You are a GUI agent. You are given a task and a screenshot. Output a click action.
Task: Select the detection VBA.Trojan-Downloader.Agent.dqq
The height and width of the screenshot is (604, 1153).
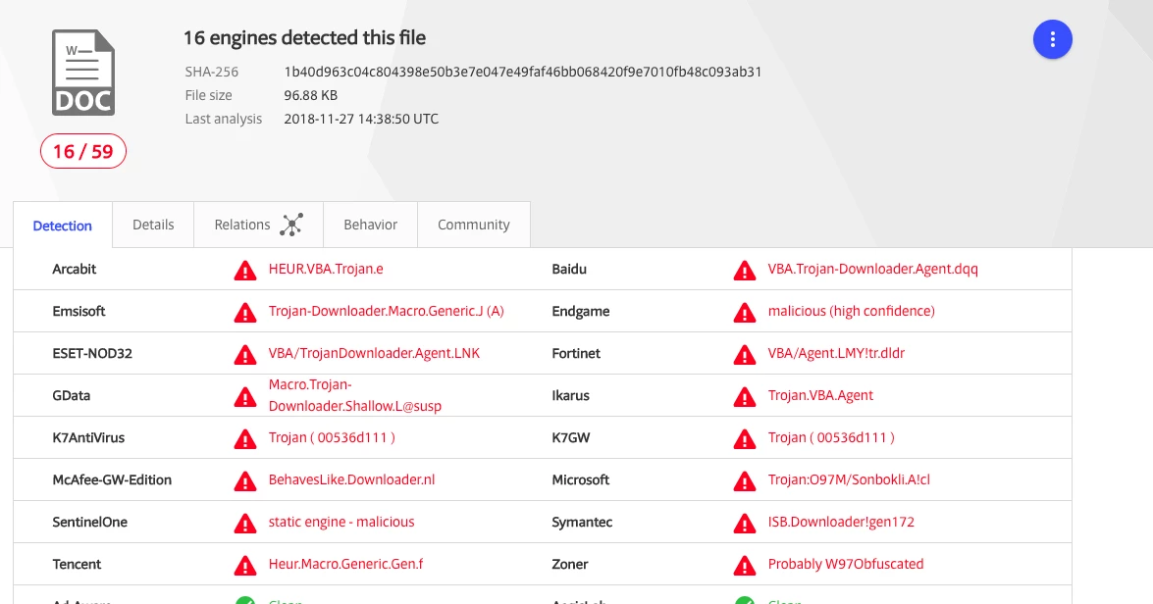(x=872, y=269)
